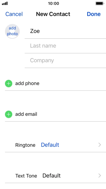This screenshot has height=189, width=106.
Task: Tap the New Contact title
Action: (53, 14)
